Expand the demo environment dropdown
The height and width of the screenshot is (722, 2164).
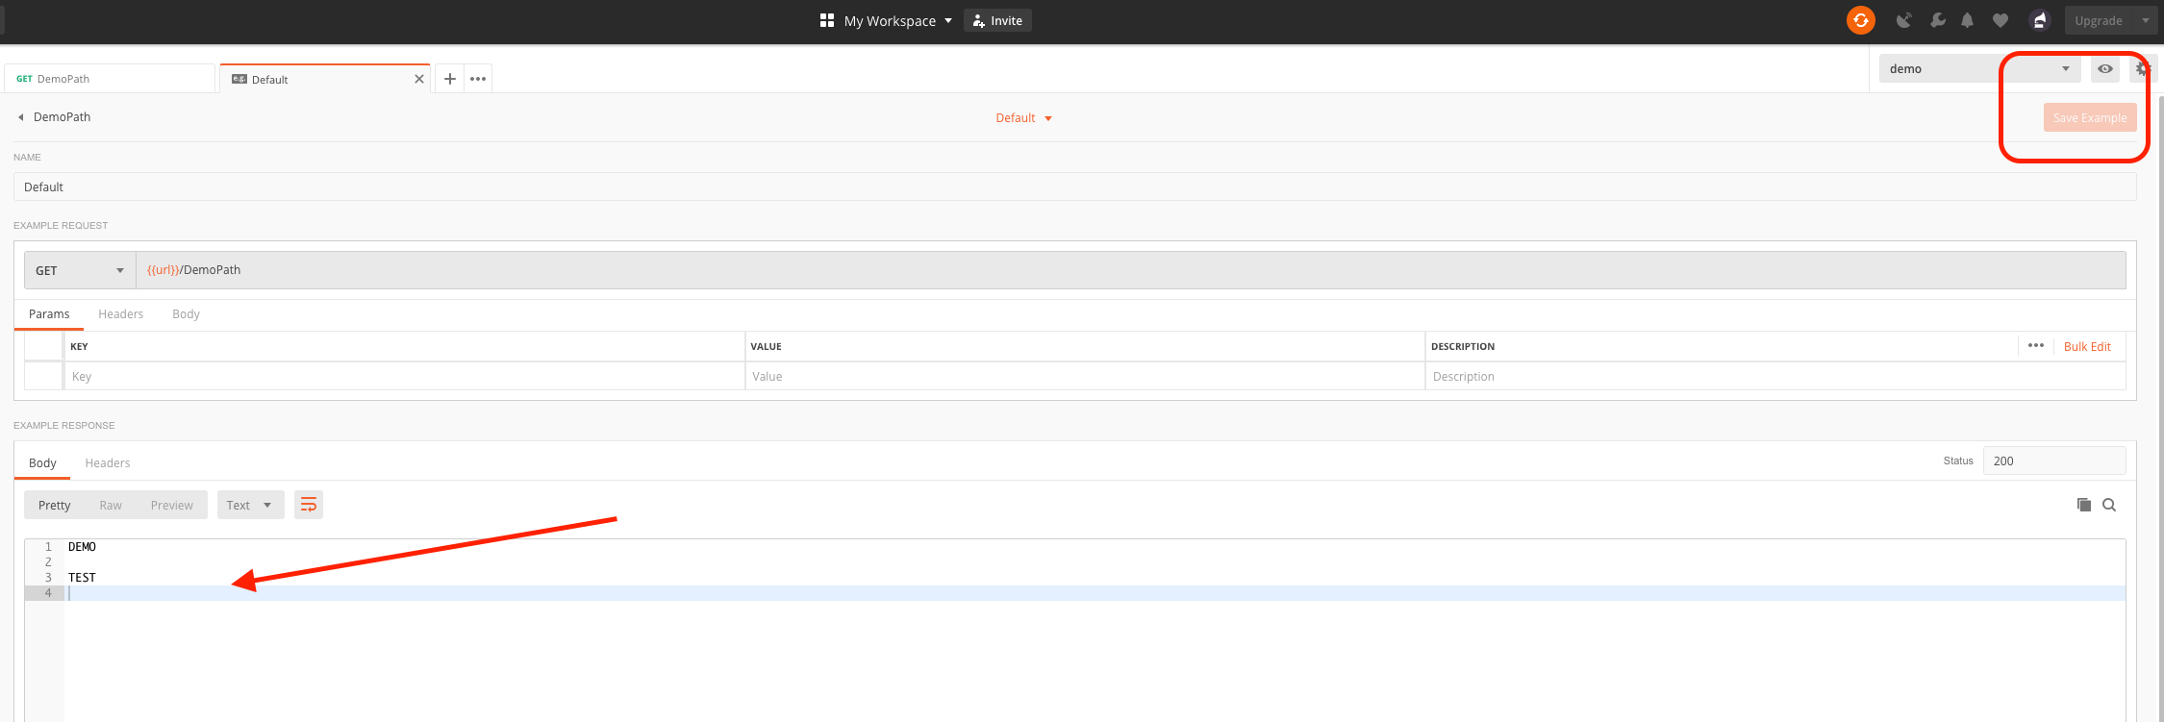[x=1979, y=68]
